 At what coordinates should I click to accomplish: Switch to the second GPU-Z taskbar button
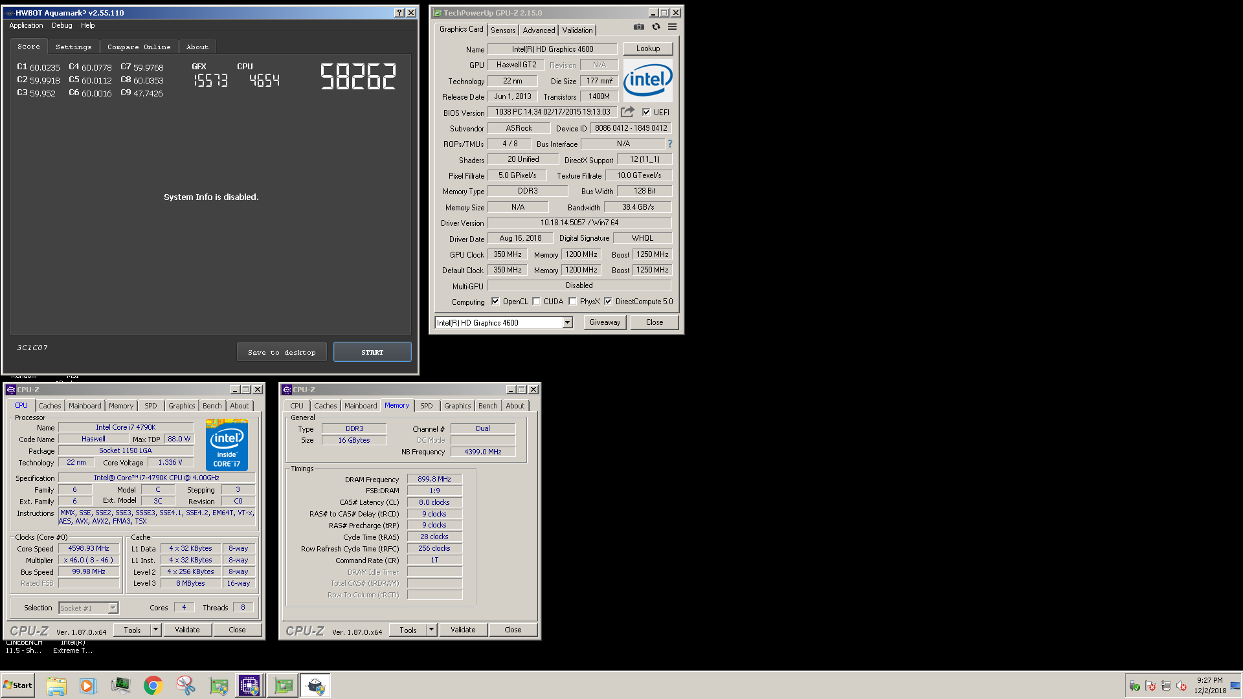click(283, 685)
